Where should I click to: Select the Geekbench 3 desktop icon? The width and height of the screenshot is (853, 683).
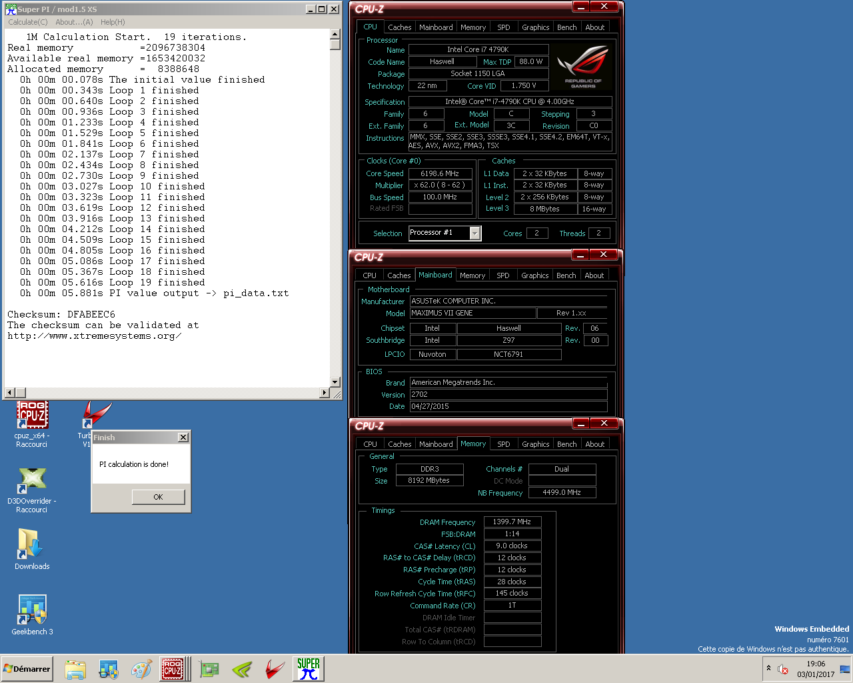pyautogui.click(x=32, y=615)
